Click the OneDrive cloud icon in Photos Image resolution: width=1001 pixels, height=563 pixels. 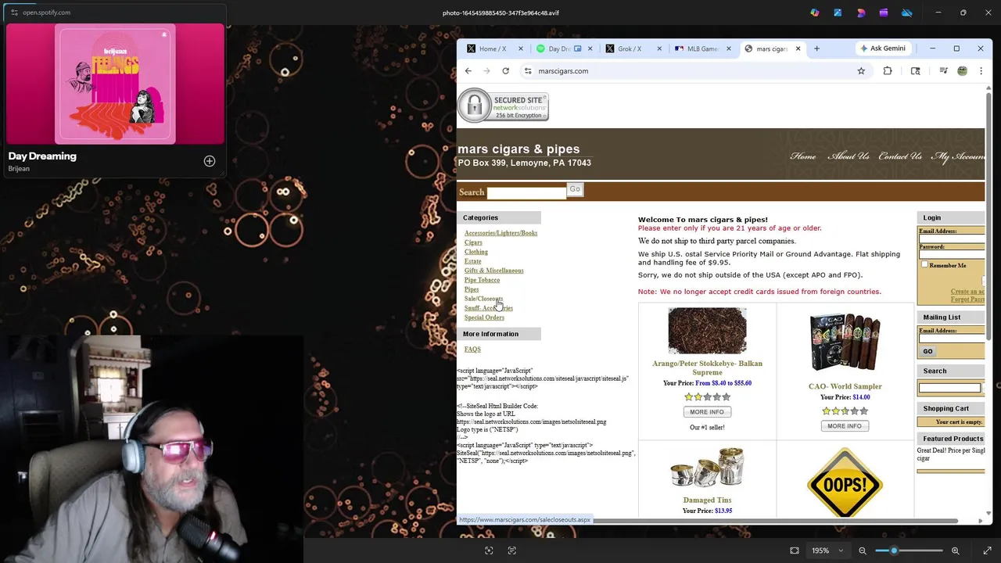pyautogui.click(x=907, y=13)
